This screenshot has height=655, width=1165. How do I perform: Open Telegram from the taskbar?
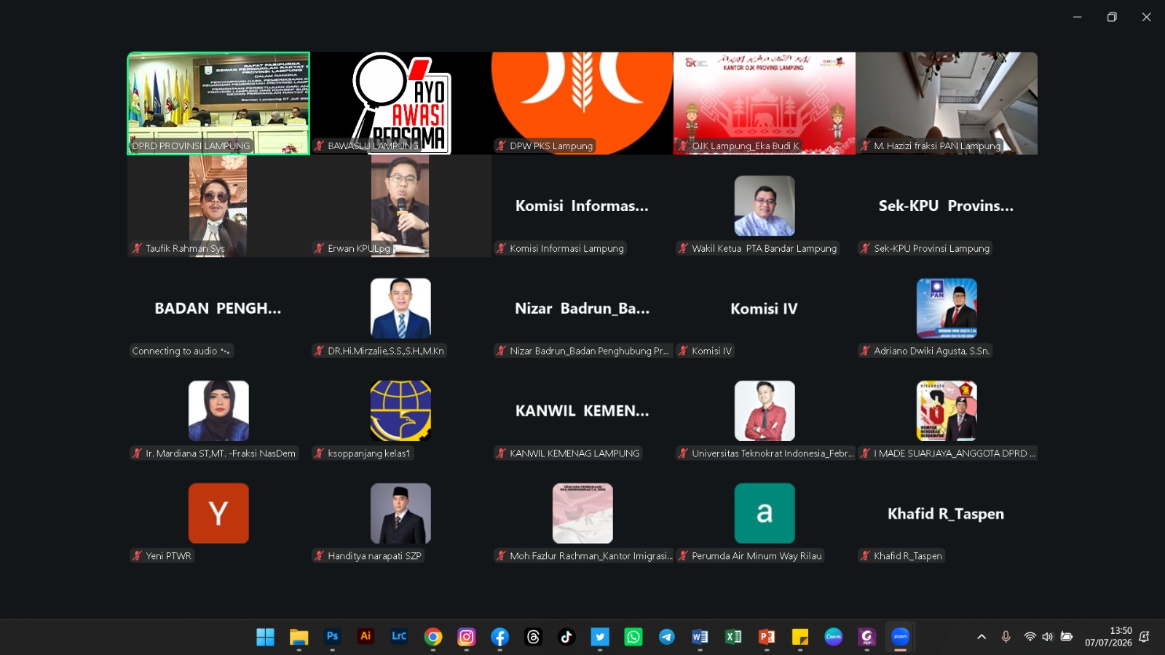pyautogui.click(x=666, y=637)
